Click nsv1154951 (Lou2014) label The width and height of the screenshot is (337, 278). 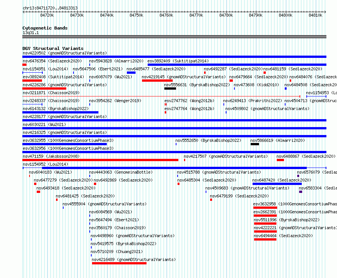click(45, 69)
